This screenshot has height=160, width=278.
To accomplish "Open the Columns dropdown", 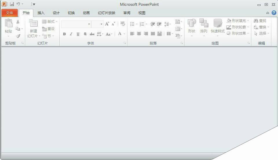I will tap(170, 34).
